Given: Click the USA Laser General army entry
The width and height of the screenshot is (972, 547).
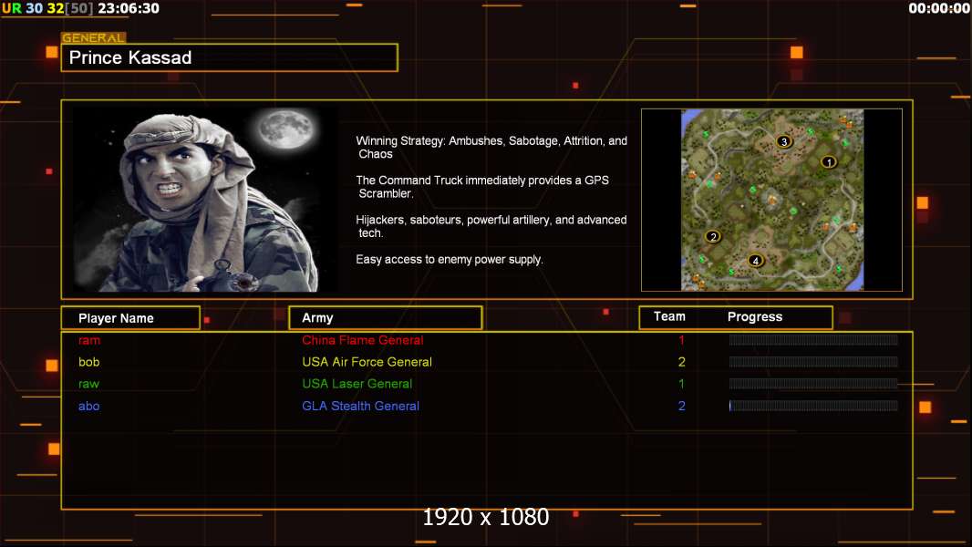Looking at the screenshot, I should [x=357, y=384].
